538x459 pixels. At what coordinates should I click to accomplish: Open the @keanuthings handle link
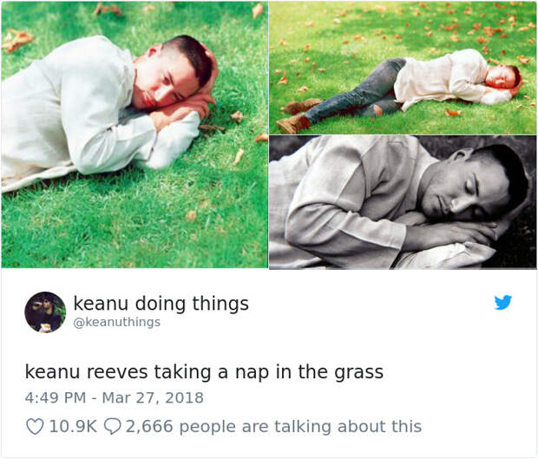point(116,322)
